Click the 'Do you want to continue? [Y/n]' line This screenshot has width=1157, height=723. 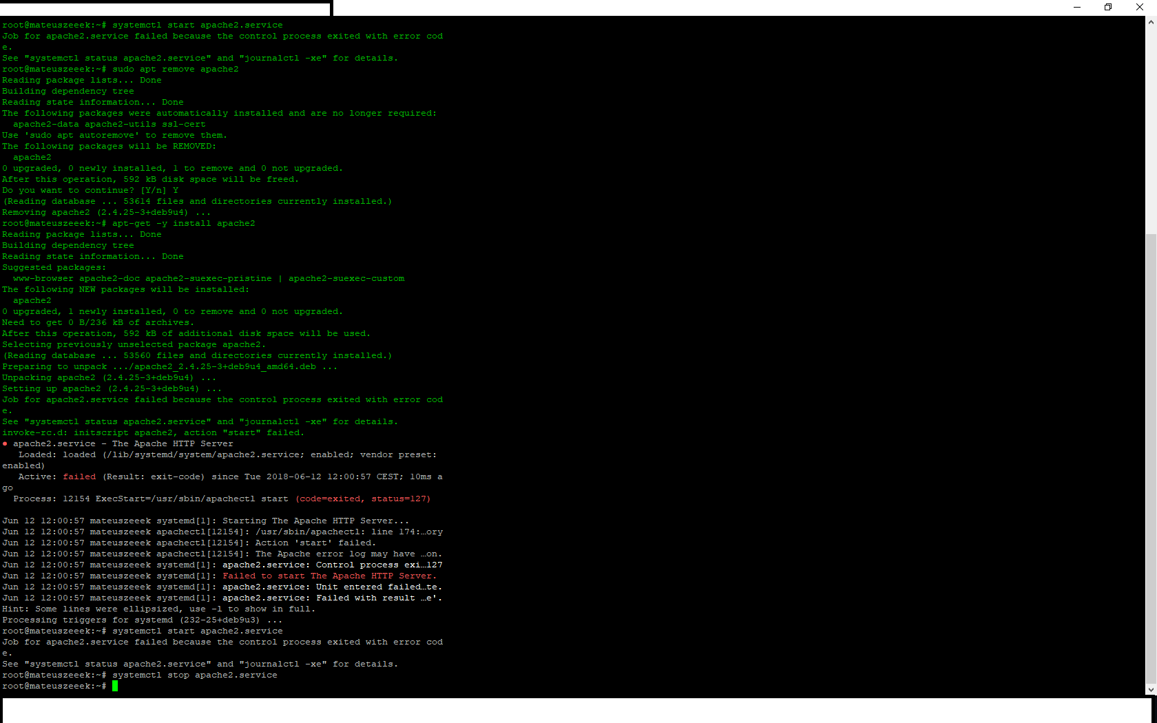point(90,190)
